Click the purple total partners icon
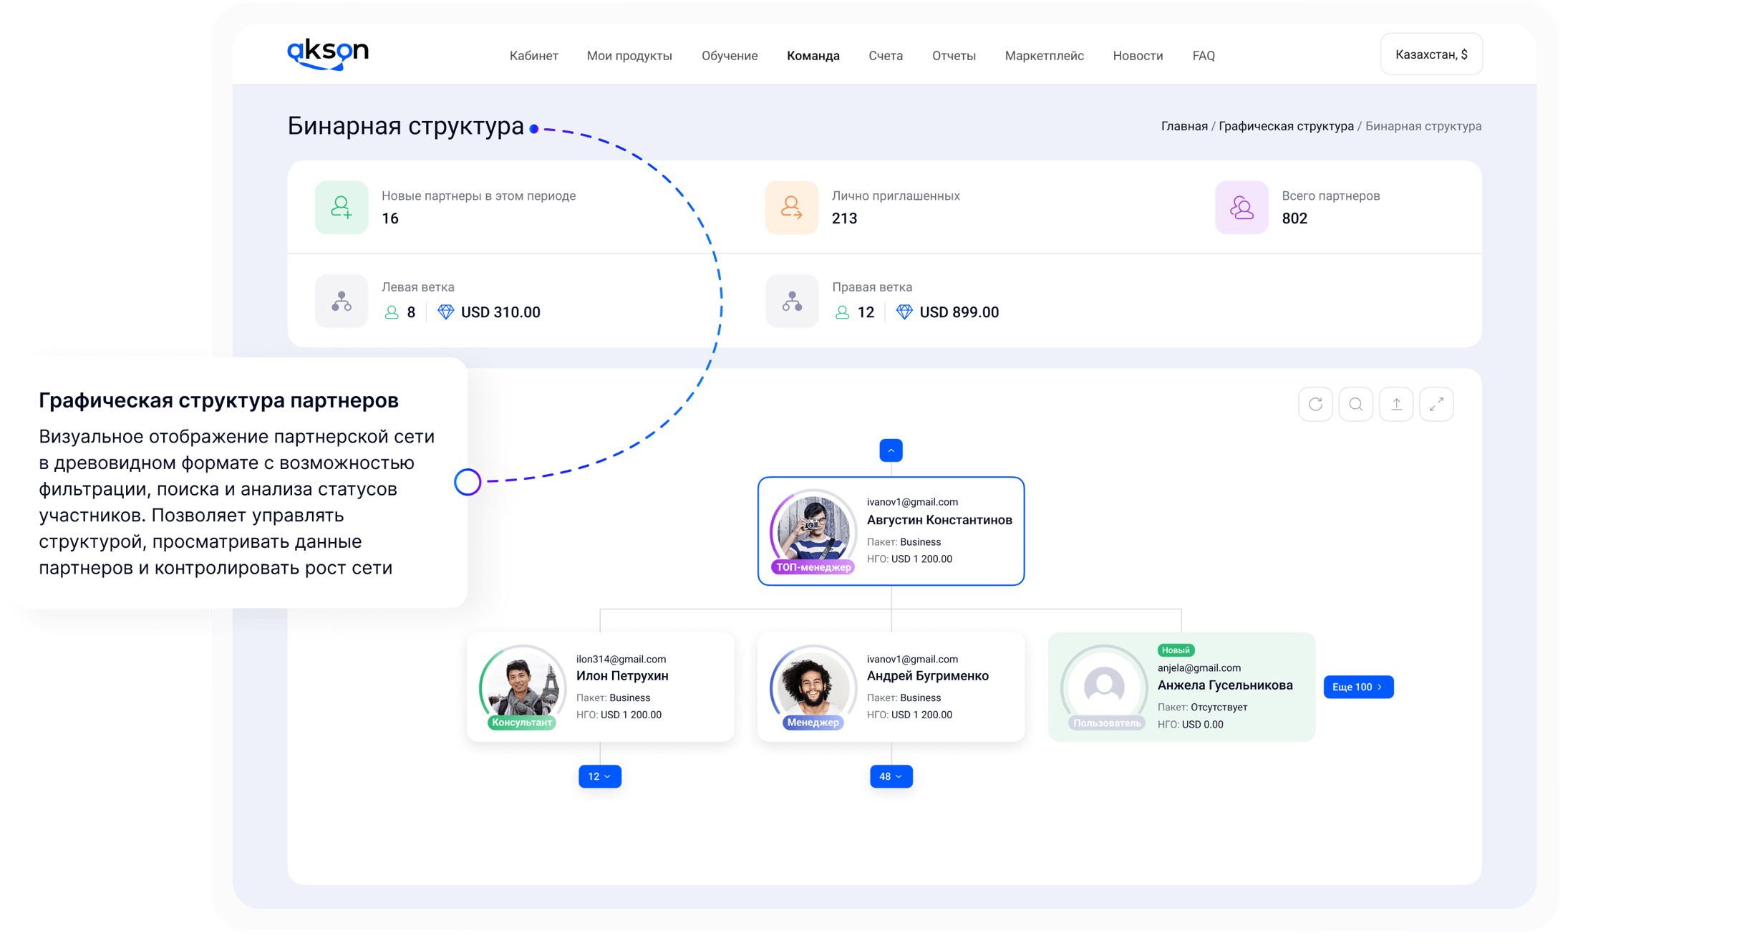 (x=1241, y=208)
